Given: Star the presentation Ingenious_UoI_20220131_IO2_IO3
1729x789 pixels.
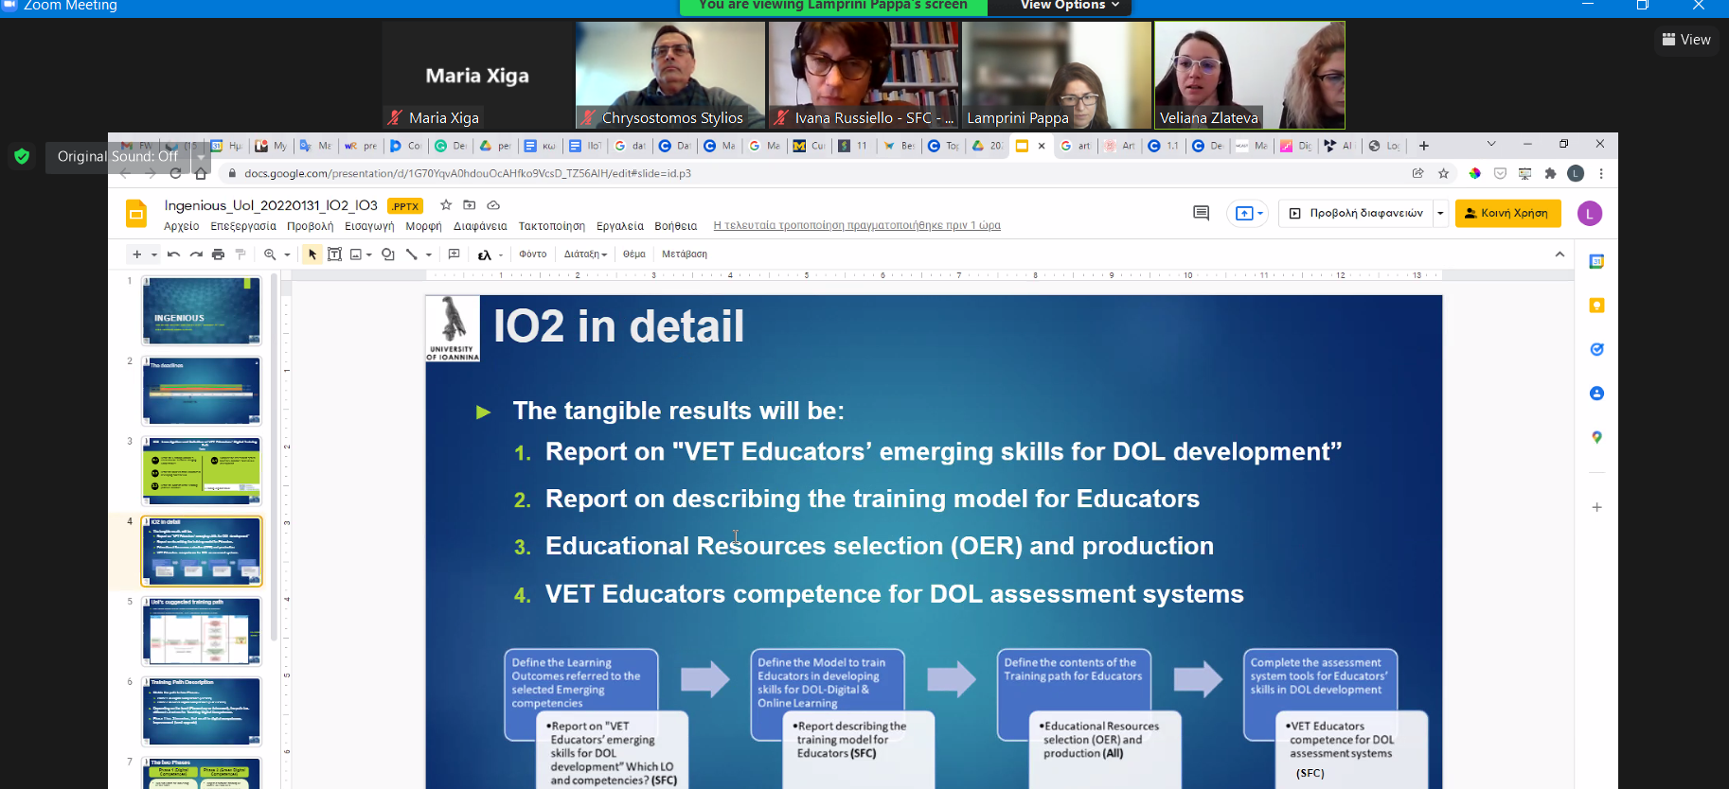Looking at the screenshot, I should (446, 205).
